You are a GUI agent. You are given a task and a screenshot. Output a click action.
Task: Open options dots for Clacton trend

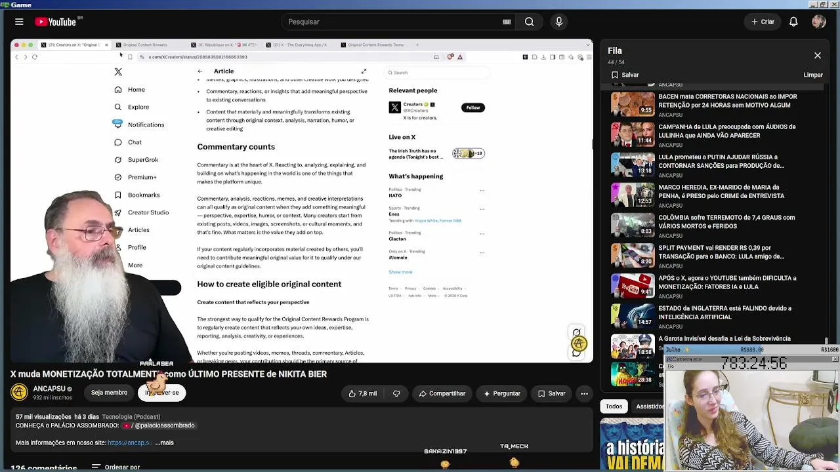pos(482,233)
